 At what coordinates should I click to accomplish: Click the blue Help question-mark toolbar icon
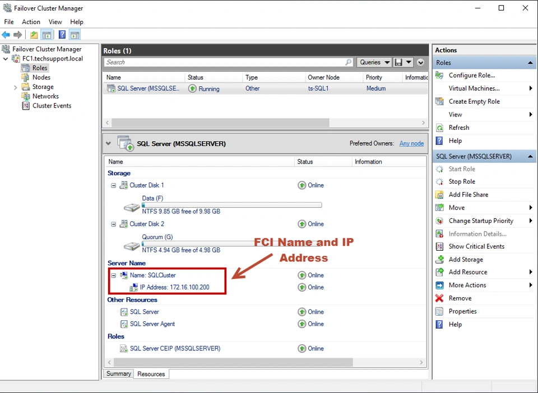[62, 35]
